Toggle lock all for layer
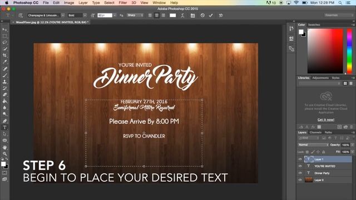Viewport: 356px width, 200px height. coord(324,152)
